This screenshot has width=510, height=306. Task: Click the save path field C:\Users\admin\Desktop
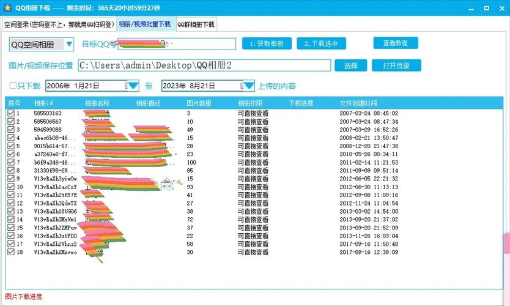[205, 65]
